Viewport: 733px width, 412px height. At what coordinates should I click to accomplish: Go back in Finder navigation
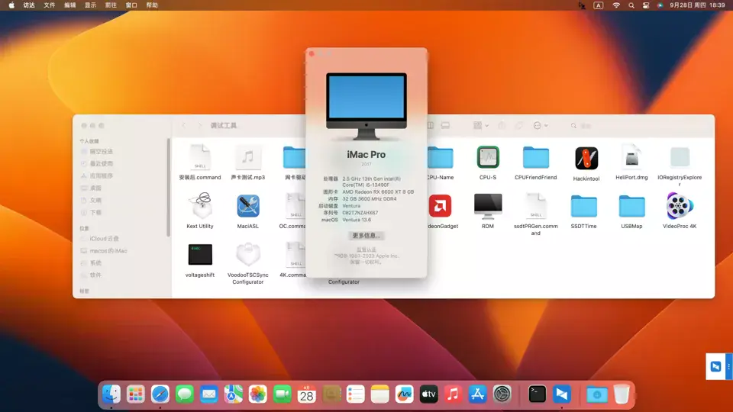pyautogui.click(x=184, y=125)
